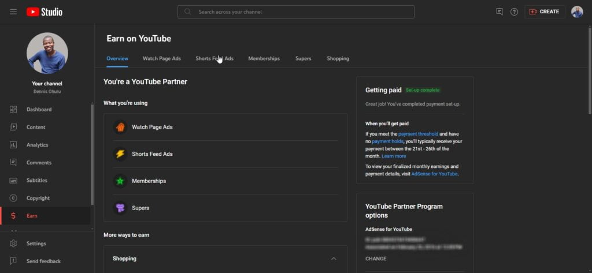Open the help question mark icon
This screenshot has width=592, height=273.
click(514, 12)
